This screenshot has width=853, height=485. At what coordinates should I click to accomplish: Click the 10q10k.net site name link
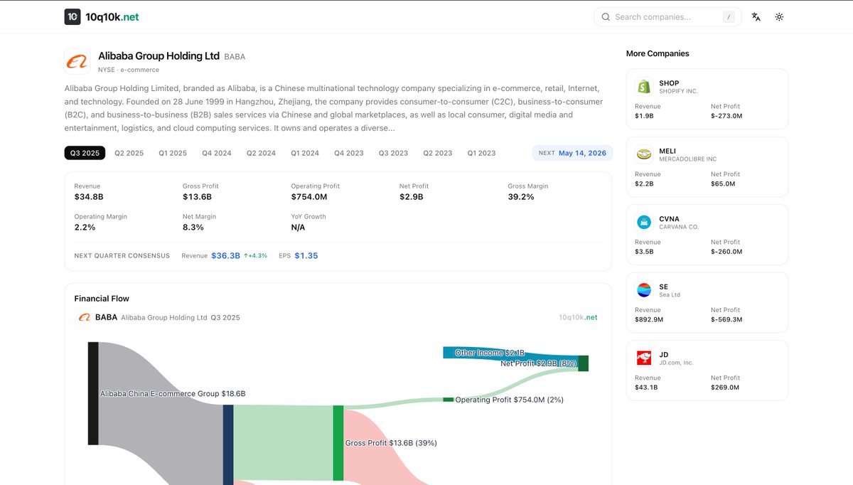click(x=112, y=17)
